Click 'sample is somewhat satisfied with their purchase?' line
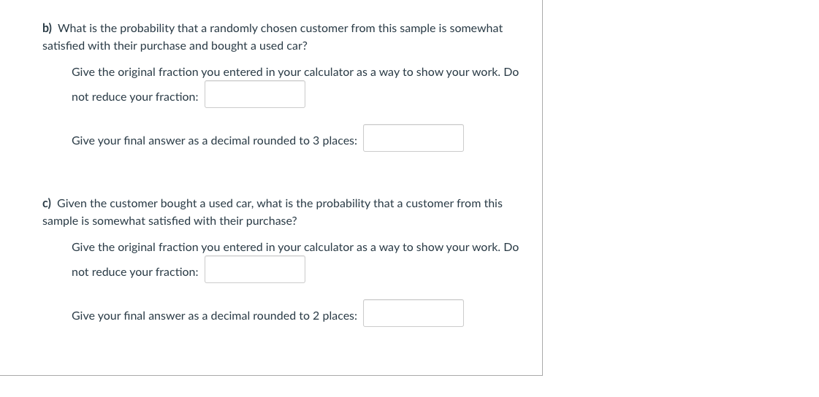The height and width of the screenshot is (397, 819). (169, 221)
